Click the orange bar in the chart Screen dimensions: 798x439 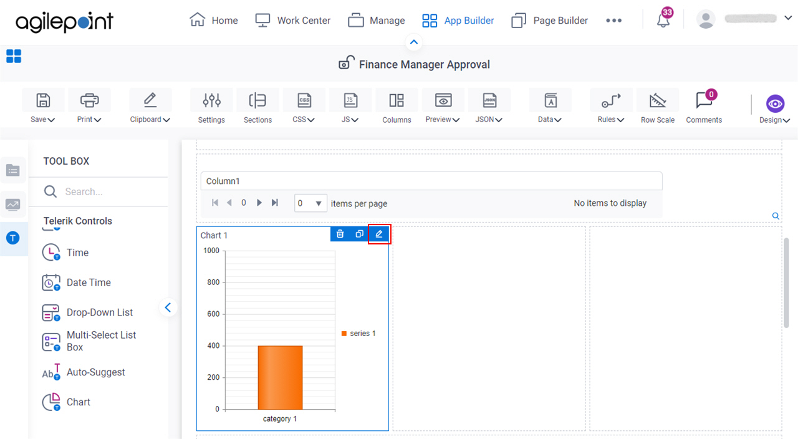(280, 377)
